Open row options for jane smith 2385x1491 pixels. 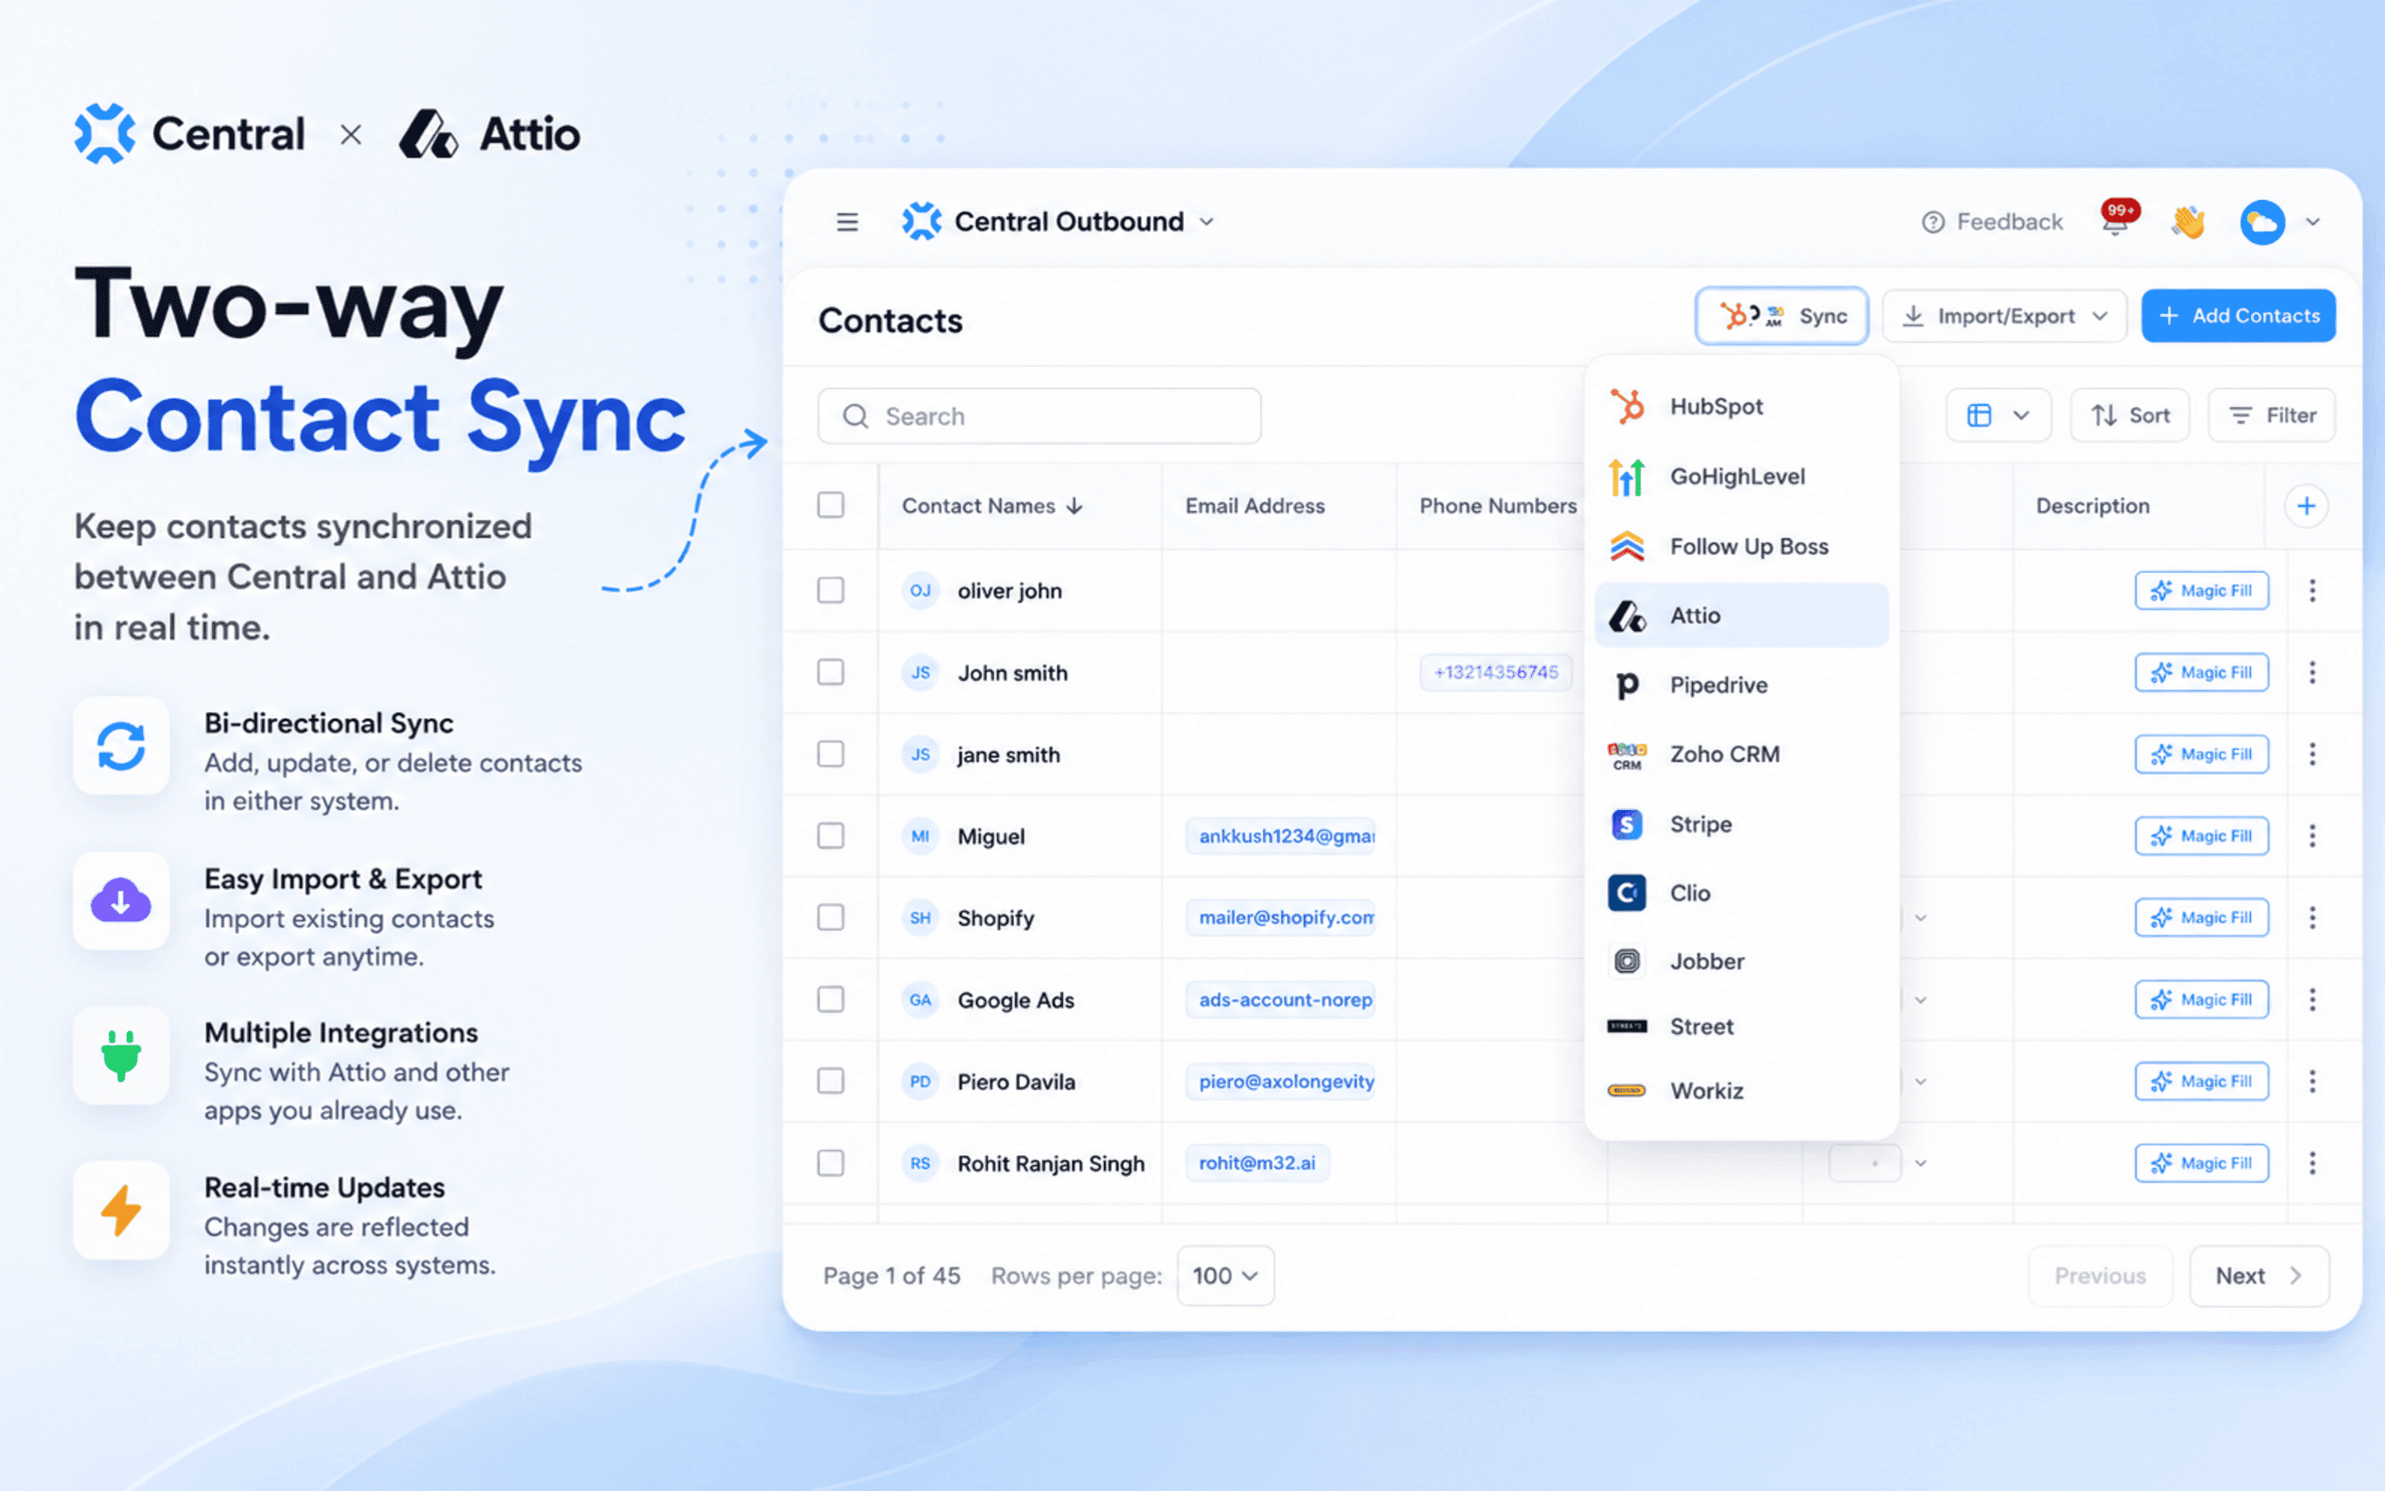coord(2312,754)
